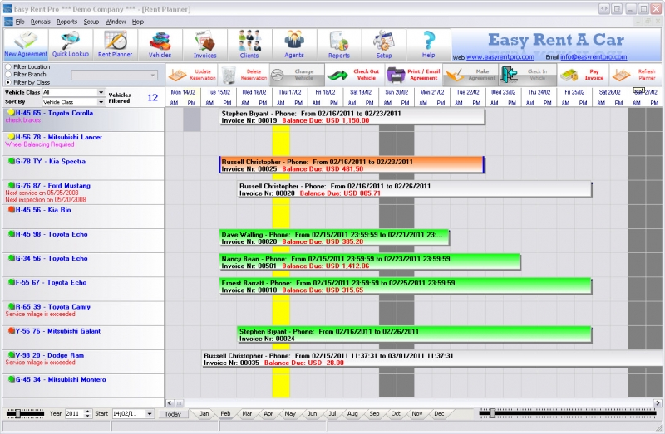Select Nancy Bean reservation bar
The height and width of the screenshot is (434, 665).
pos(369,262)
